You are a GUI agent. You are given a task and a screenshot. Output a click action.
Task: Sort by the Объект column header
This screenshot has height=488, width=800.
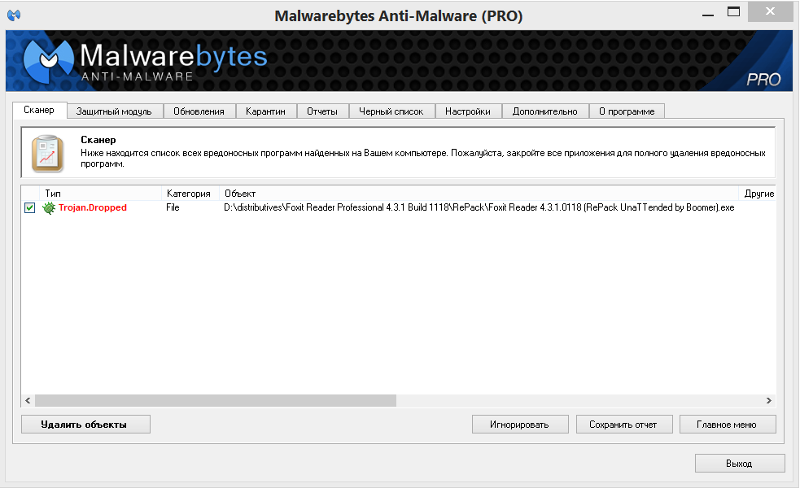click(x=479, y=194)
